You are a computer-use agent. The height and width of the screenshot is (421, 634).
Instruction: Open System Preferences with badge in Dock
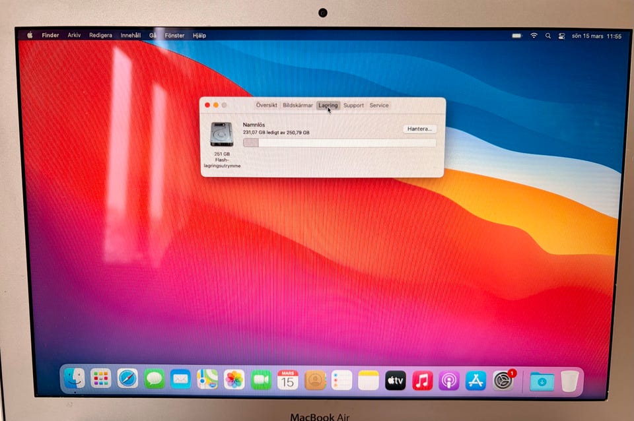pos(503,380)
